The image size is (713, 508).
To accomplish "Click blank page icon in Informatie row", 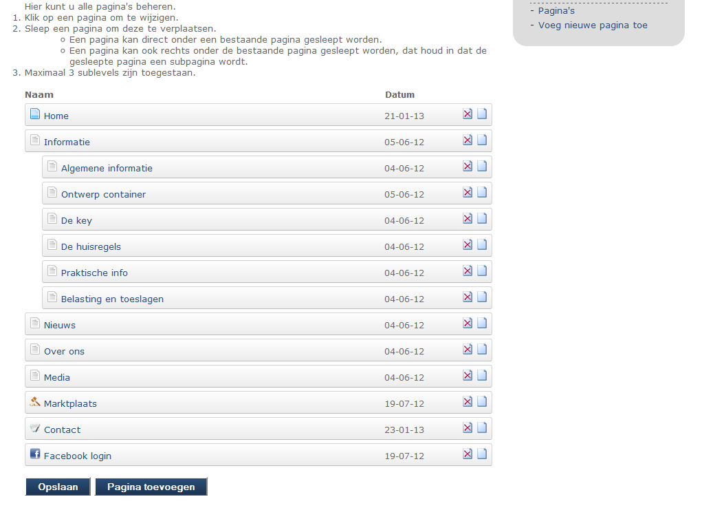I will pos(482,140).
